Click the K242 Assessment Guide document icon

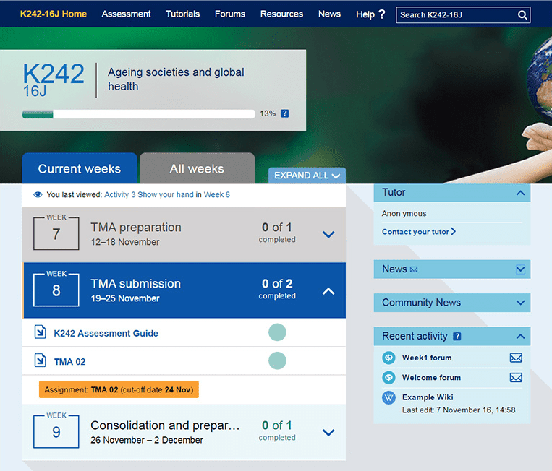[x=41, y=332]
